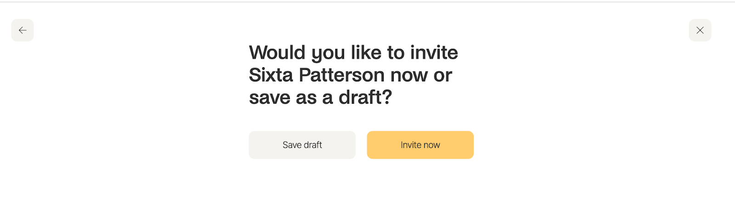Viewport: 735px width, 215px height.
Task: Click the heading text about inviting
Action: (x=353, y=75)
